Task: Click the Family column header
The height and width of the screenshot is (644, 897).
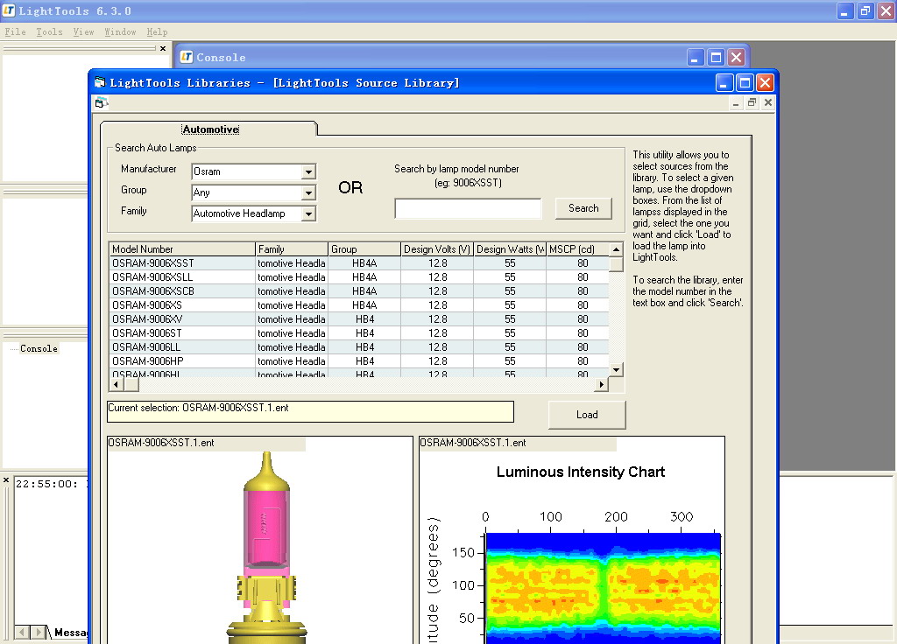Action: [x=292, y=249]
